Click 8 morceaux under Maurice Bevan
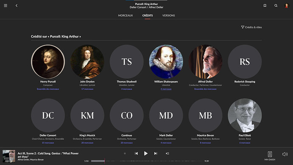The width and height of the screenshot is (293, 165). [206, 143]
